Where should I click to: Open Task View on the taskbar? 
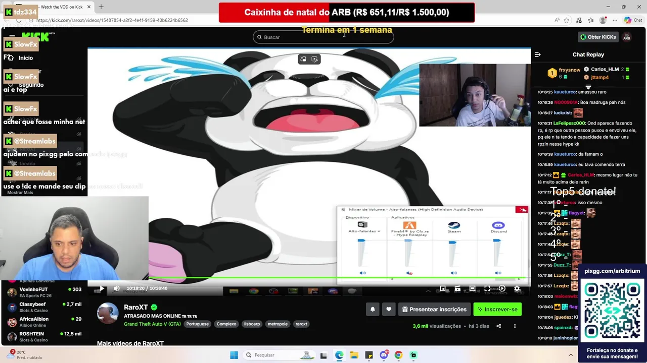(x=323, y=355)
